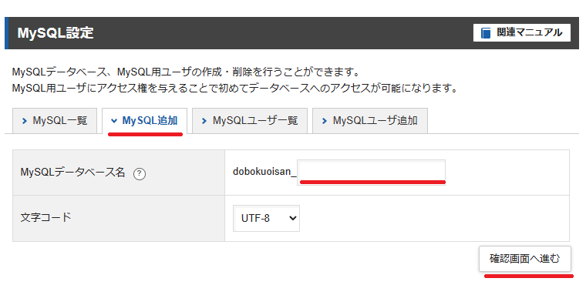Image resolution: width=586 pixels, height=285 pixels.
Task: Click the down chevron on MySQL追加 tab
Action: tap(114, 121)
